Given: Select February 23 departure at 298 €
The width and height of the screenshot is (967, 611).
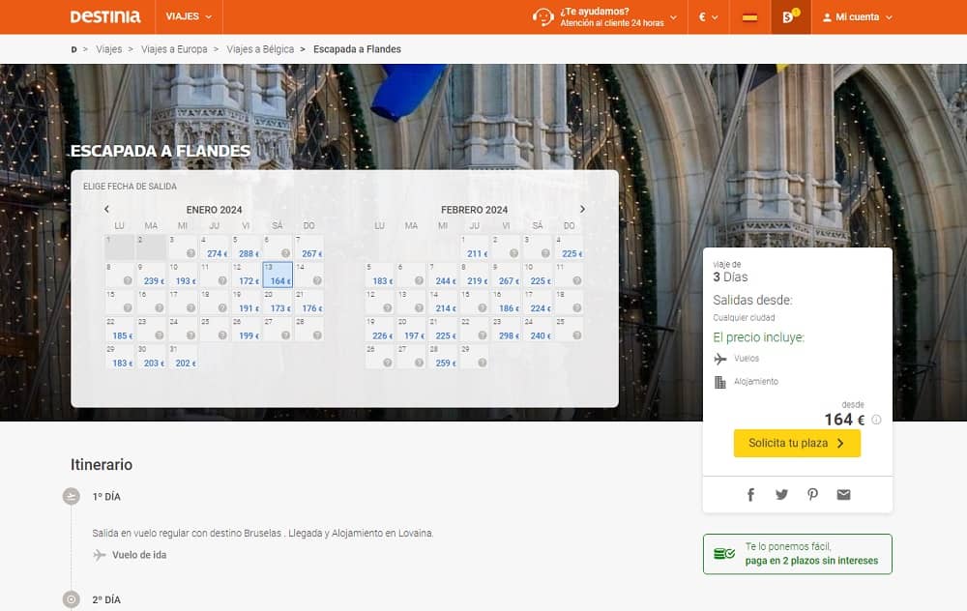Looking at the screenshot, I should (506, 330).
